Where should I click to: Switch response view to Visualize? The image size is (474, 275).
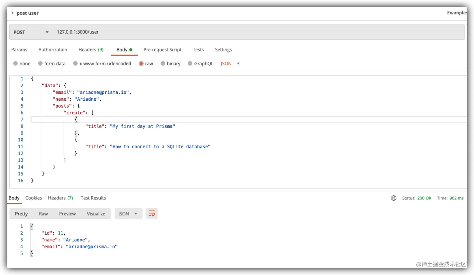point(96,214)
